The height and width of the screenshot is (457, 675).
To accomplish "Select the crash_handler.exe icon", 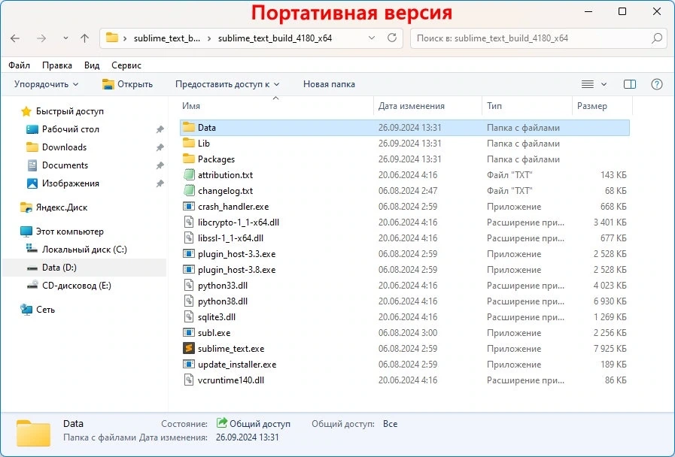I will tap(189, 207).
